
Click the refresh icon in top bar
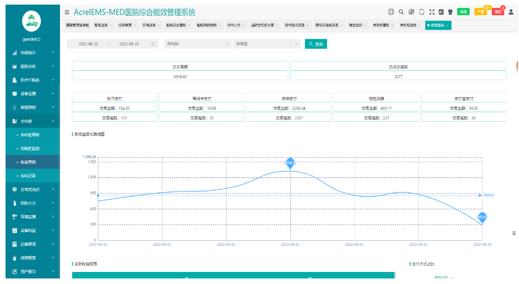tap(422, 12)
